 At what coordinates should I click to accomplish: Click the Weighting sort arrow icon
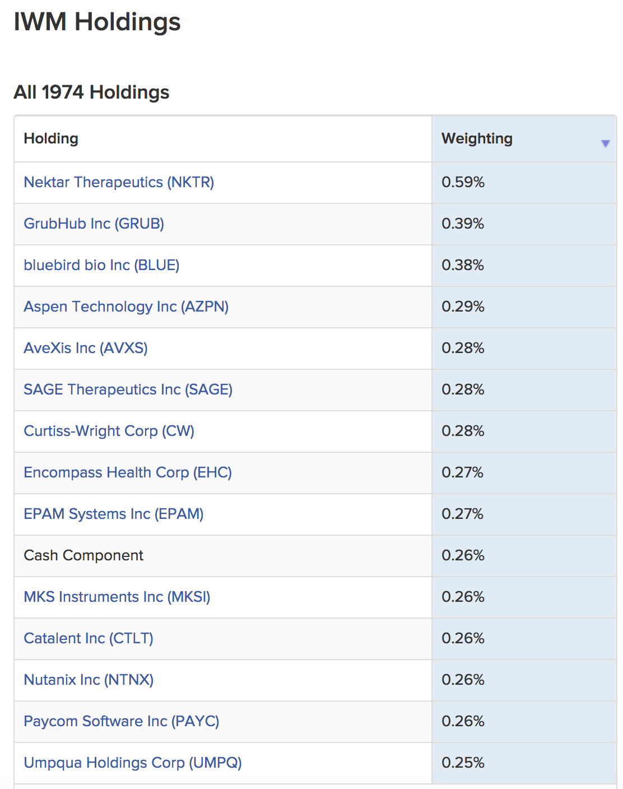605,143
